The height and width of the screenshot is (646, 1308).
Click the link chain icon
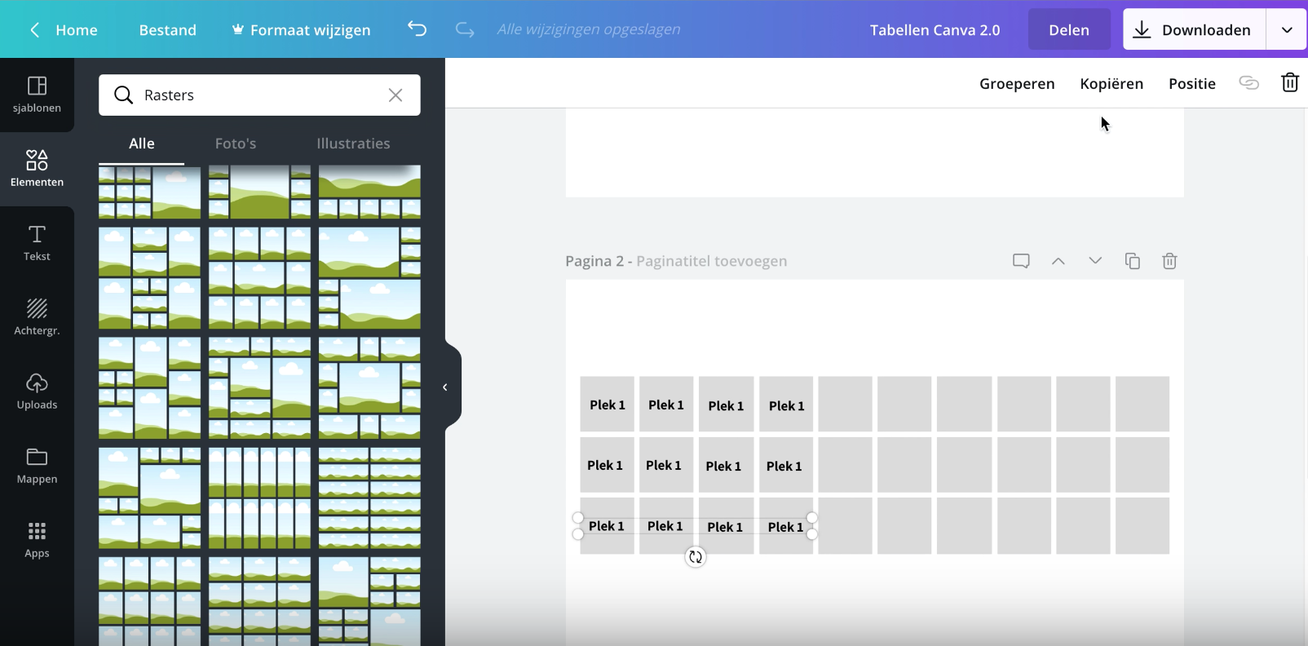click(x=1248, y=83)
